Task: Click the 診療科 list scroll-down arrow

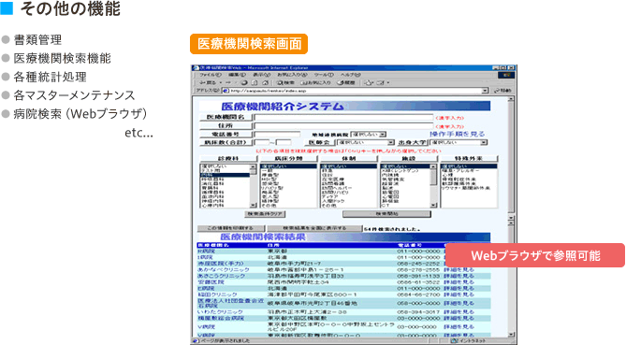Action: (254, 205)
